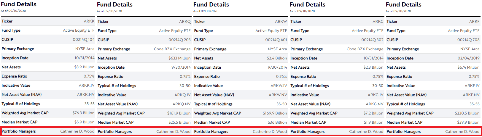Click CUSIP value 00214Q 708
This screenshot has height=137, width=482.
[x=468, y=40]
